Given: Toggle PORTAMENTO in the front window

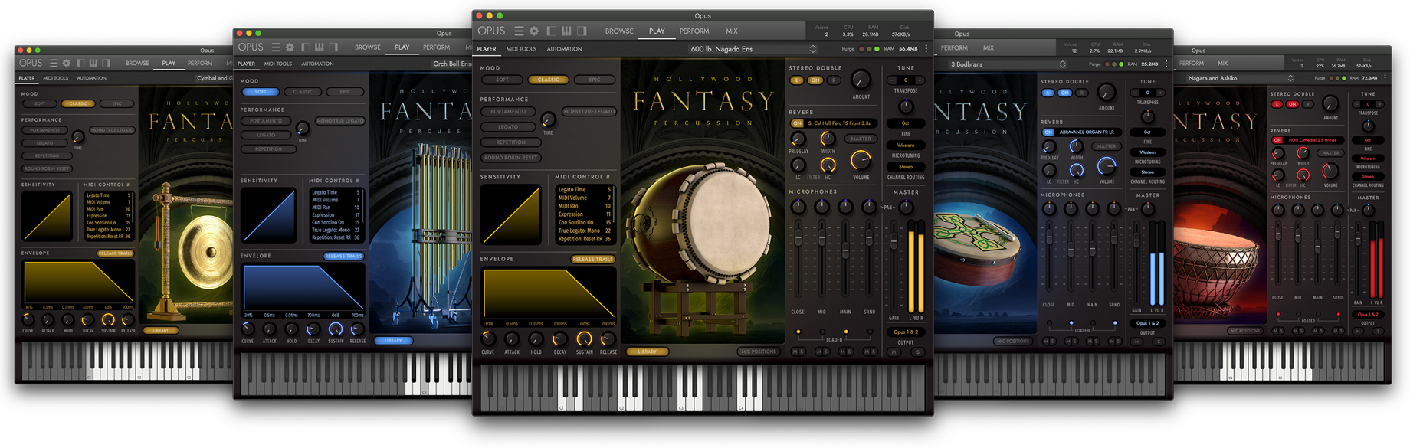Looking at the screenshot, I should tap(508, 112).
